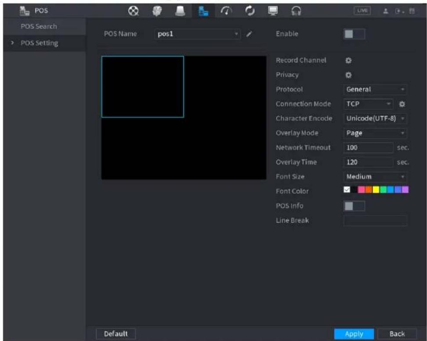The width and height of the screenshot is (427, 341).
Task: Pick the yellow font color swatch
Action: click(x=376, y=190)
